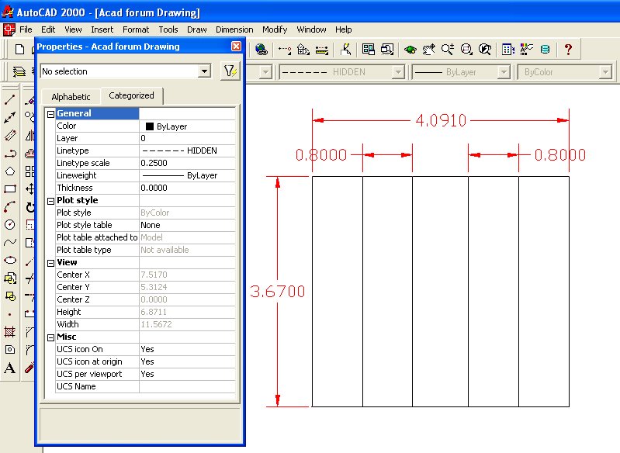Toggle the UCS icon at origin setting
The height and width of the screenshot is (453, 620).
(187, 361)
